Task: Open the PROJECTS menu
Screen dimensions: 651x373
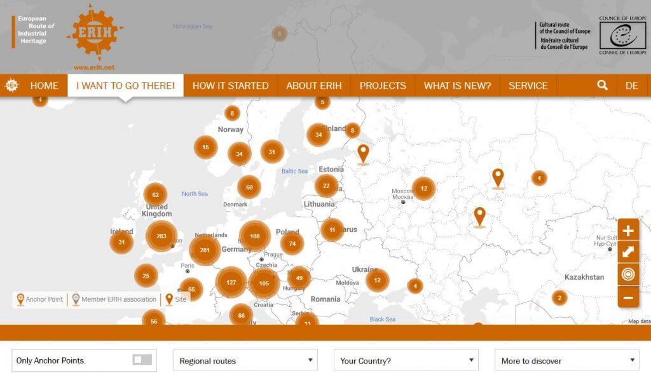Action: [383, 86]
